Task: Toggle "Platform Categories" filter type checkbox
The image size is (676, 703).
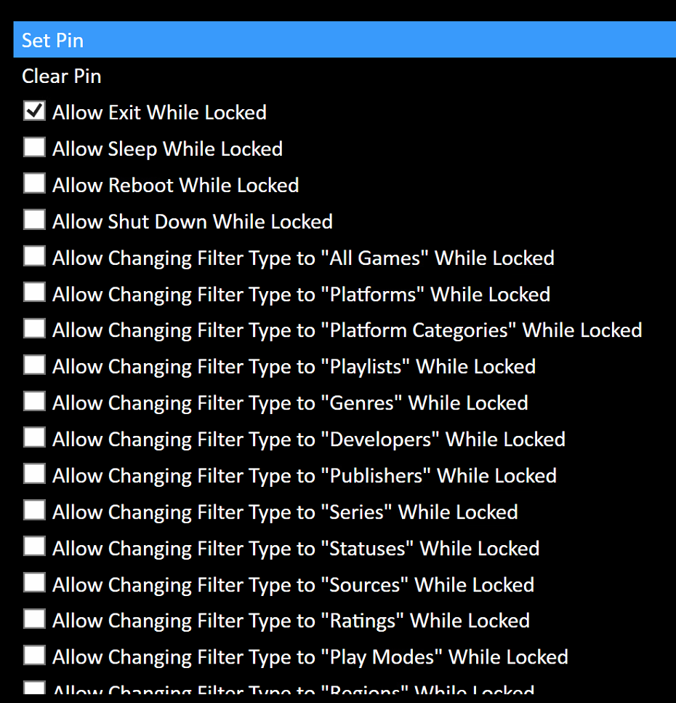Action: (x=34, y=330)
